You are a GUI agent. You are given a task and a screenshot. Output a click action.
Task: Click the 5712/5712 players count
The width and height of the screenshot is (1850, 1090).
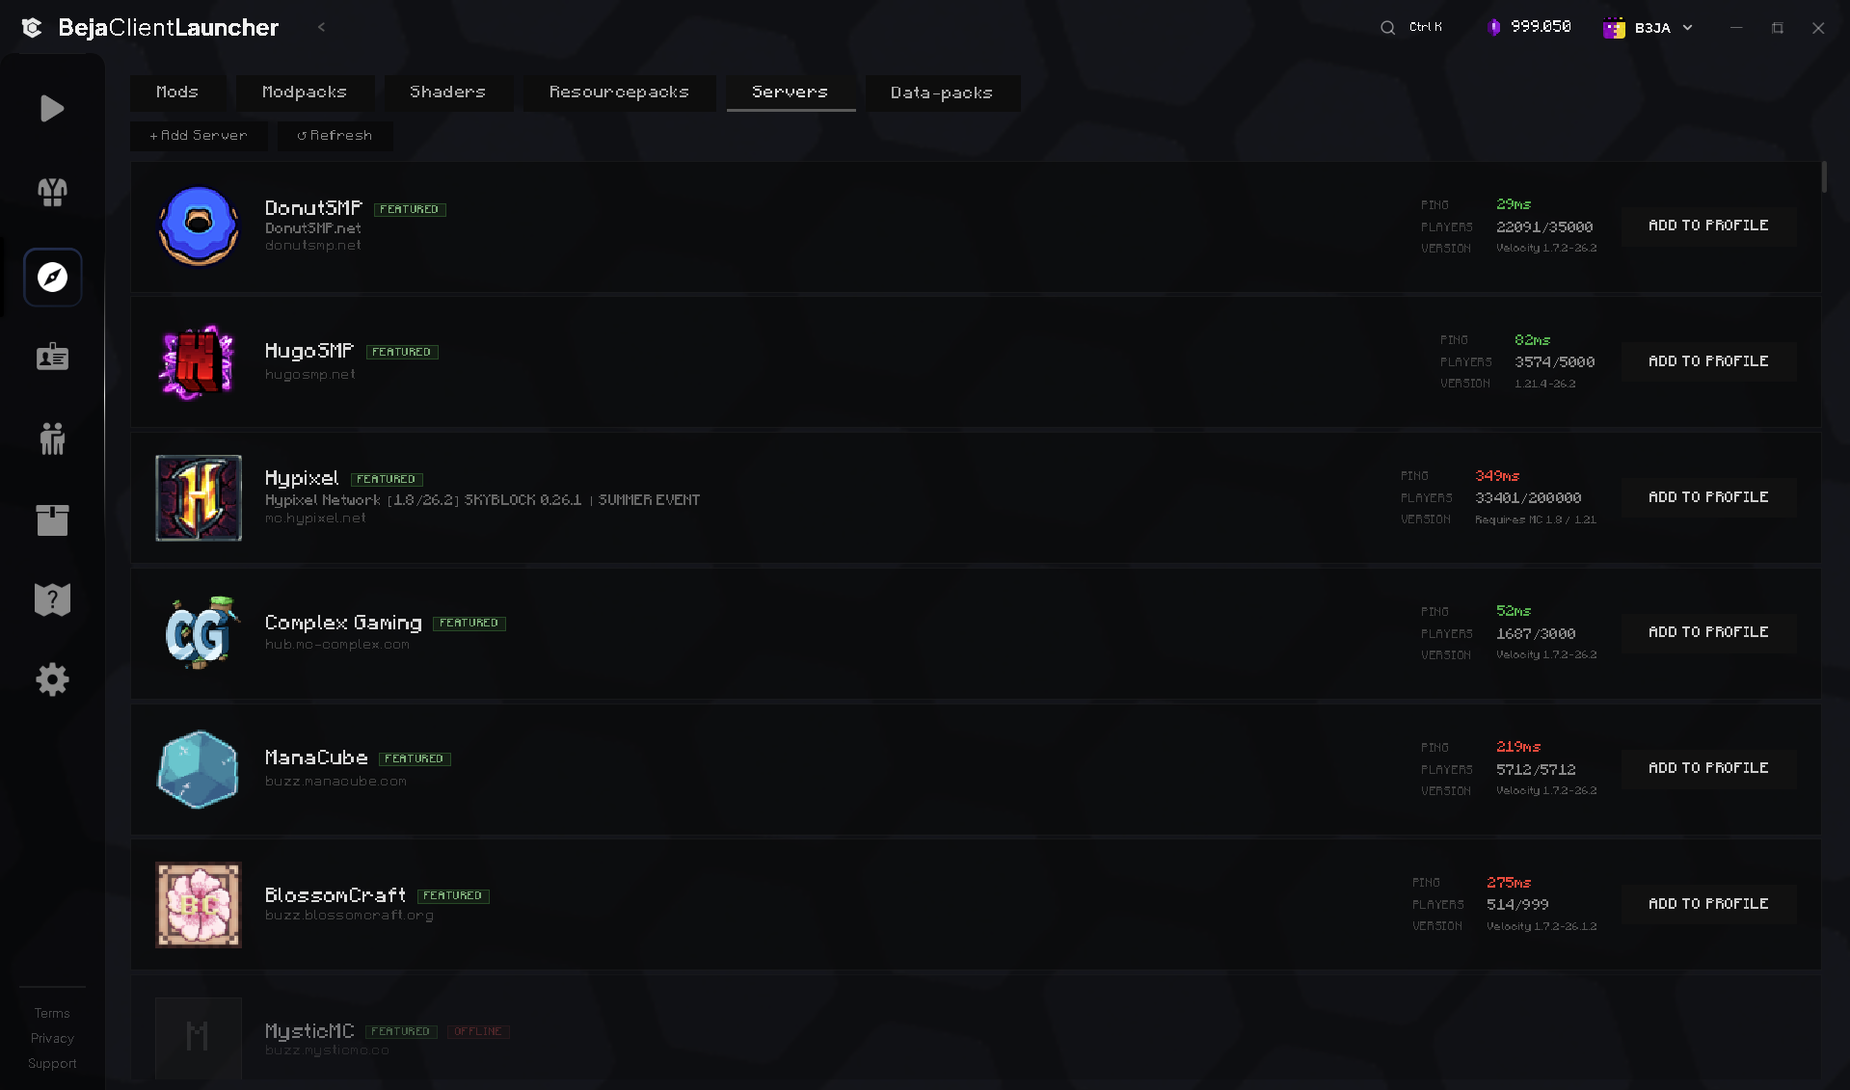[x=1536, y=770]
